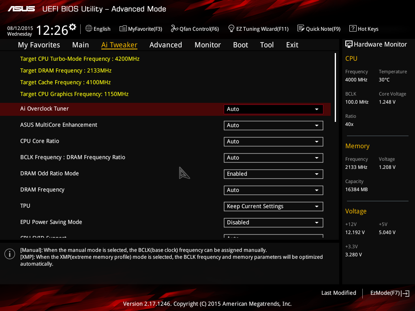The image size is (415, 311).
Task: Click the 12.192 V reading
Action: pos(355,232)
